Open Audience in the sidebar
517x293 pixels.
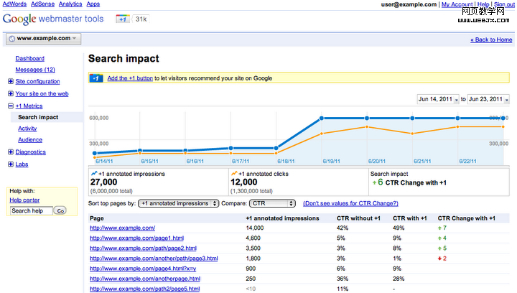coord(30,140)
